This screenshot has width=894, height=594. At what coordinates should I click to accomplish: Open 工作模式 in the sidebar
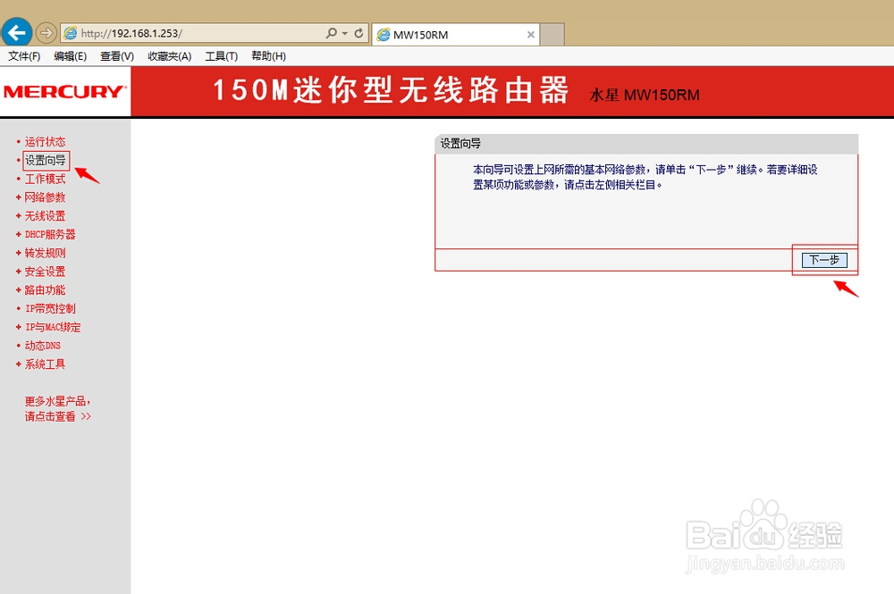point(45,179)
